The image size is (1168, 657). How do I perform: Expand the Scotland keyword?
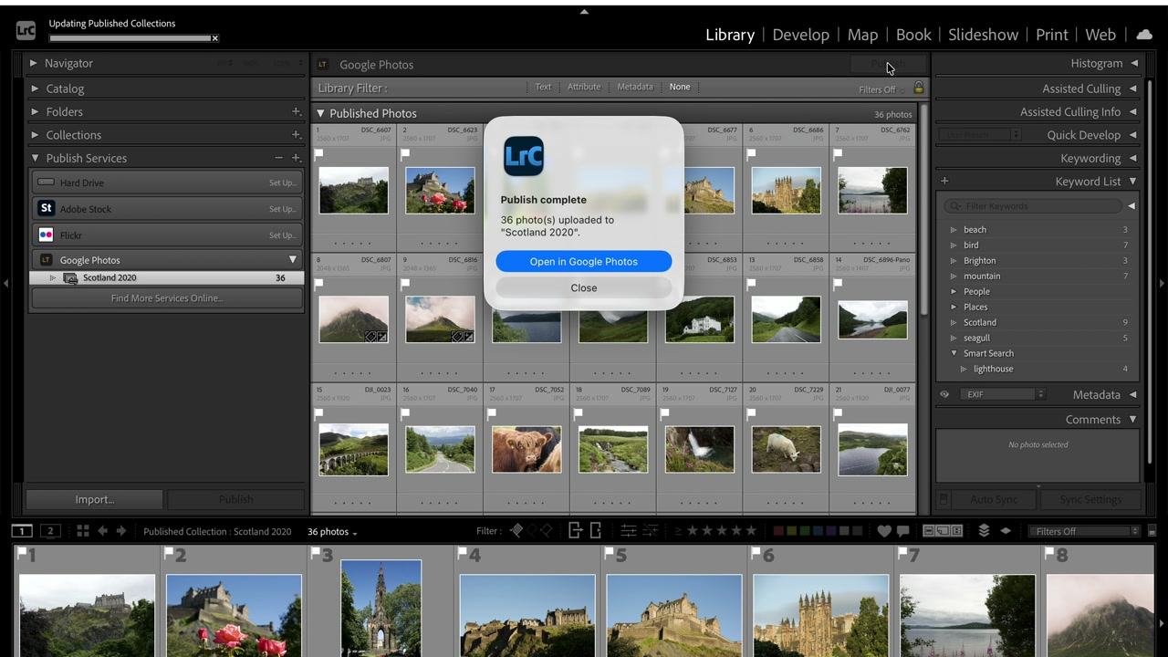[x=954, y=322]
